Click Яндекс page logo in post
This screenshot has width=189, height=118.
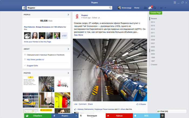pos(77,16)
